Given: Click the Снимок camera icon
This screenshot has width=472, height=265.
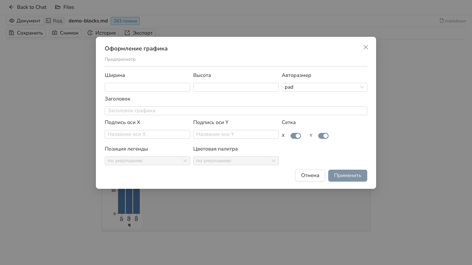Looking at the screenshot, I should click(55, 33).
